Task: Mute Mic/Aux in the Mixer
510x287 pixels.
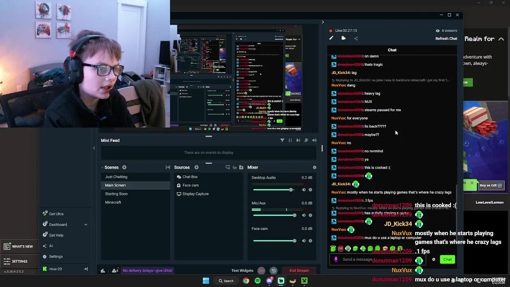Action: pyautogui.click(x=304, y=215)
